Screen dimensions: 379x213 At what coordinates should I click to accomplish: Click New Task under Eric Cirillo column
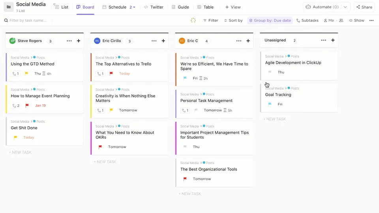pos(105,162)
